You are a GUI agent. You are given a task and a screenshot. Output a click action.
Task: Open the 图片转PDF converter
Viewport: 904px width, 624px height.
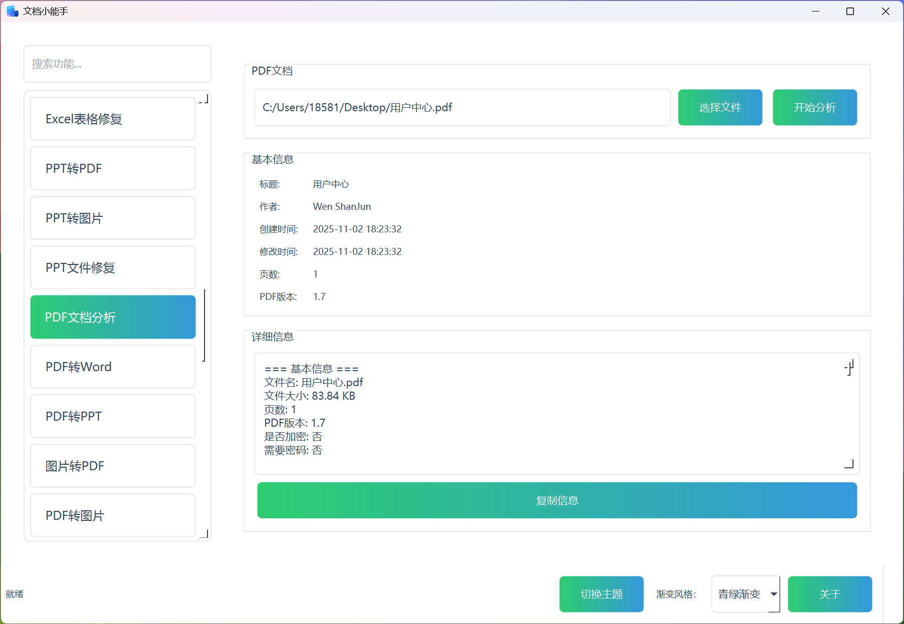tap(112, 466)
